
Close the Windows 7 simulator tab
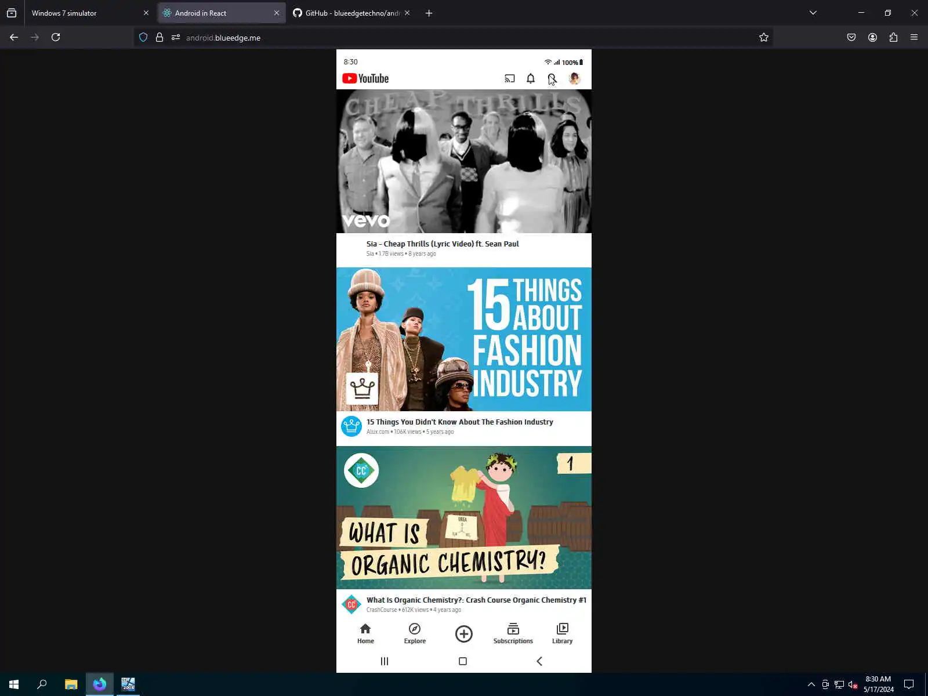click(146, 13)
